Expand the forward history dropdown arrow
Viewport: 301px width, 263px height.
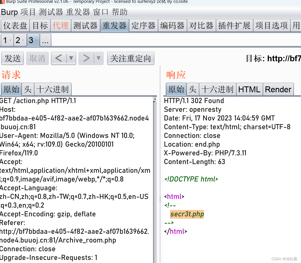click(98, 58)
